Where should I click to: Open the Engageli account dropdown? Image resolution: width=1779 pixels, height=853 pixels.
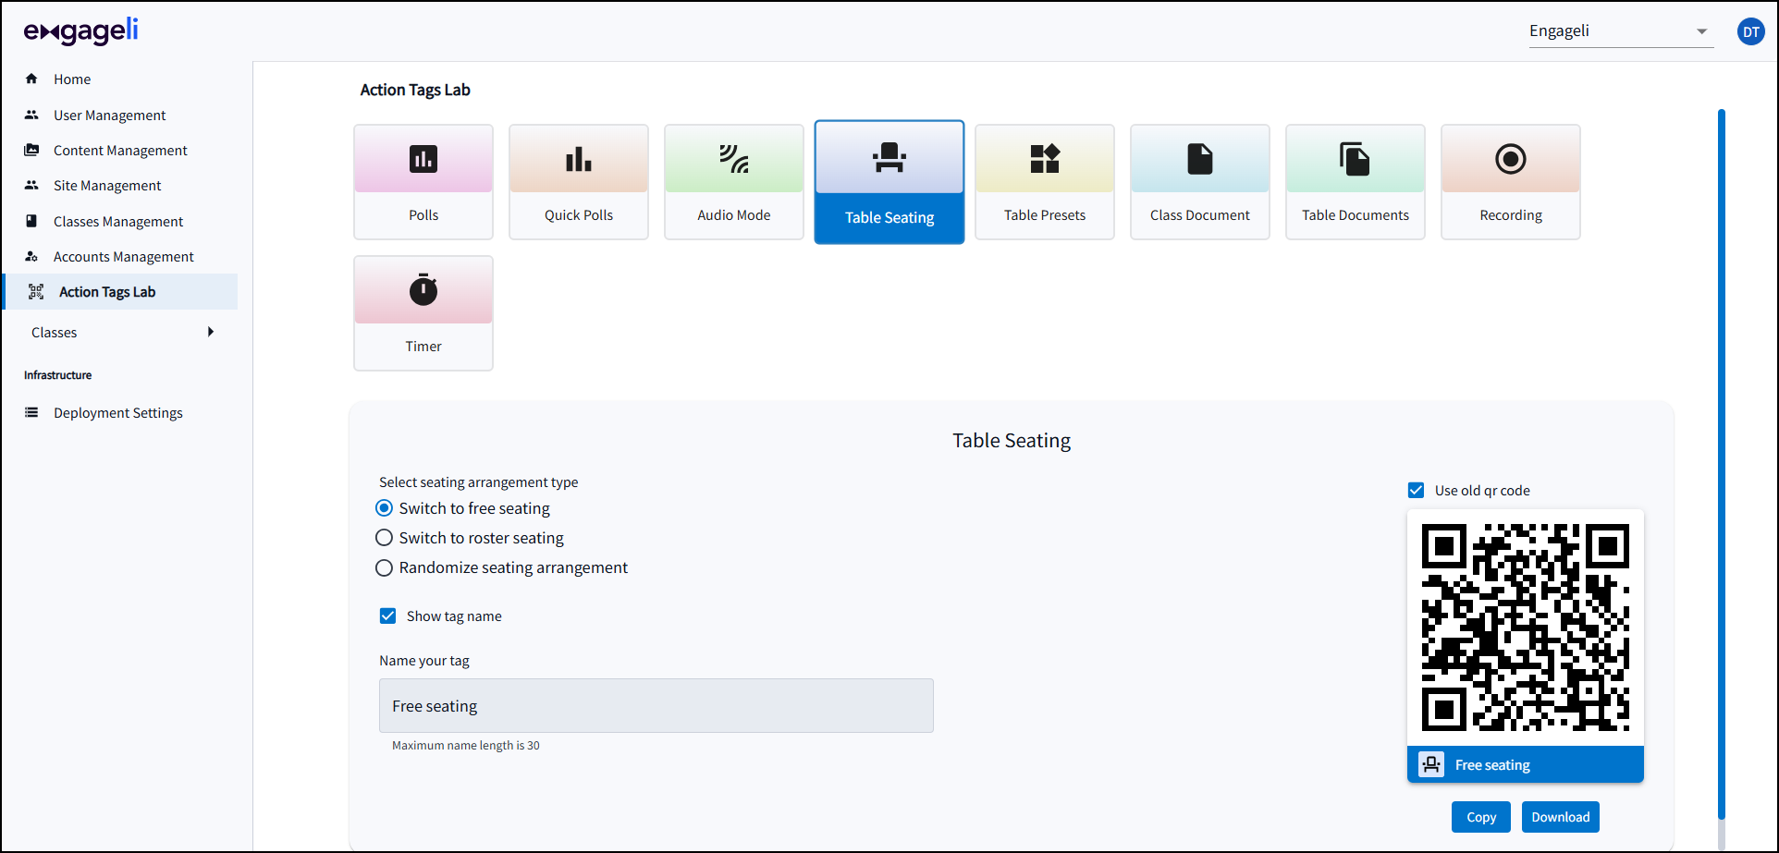pos(1621,31)
